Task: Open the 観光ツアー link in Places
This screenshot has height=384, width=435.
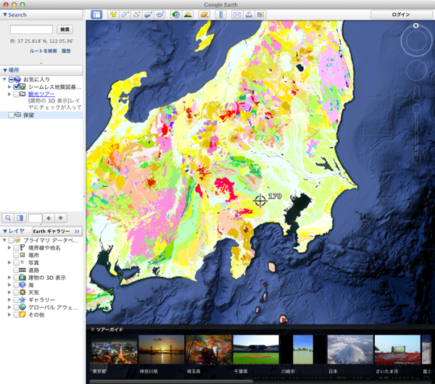Action: coord(41,94)
